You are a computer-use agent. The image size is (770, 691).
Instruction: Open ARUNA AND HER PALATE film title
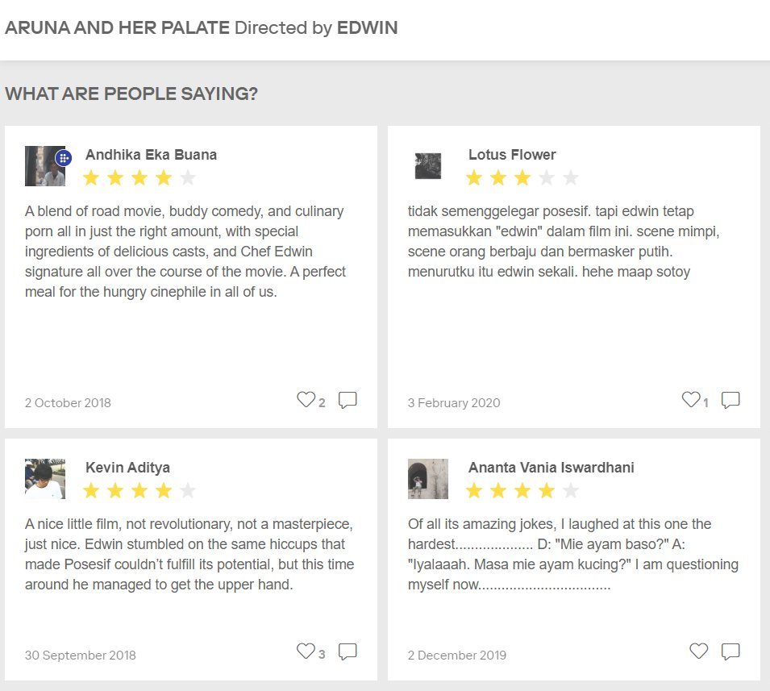[118, 27]
